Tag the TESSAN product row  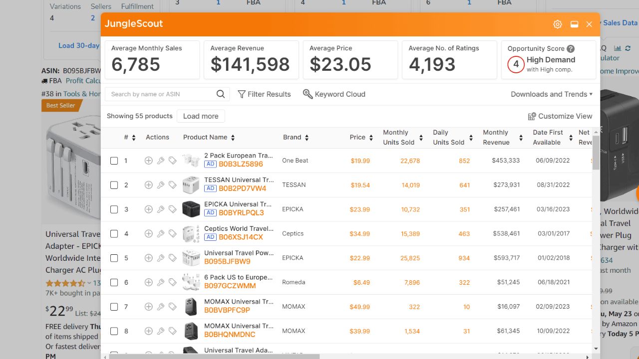172,185
